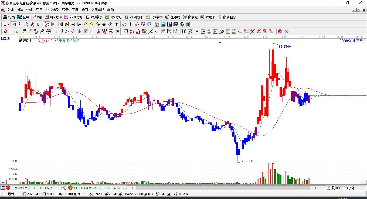The image size is (367, 199).
Task: Open the 江恩 menu
Action: tap(39, 10)
